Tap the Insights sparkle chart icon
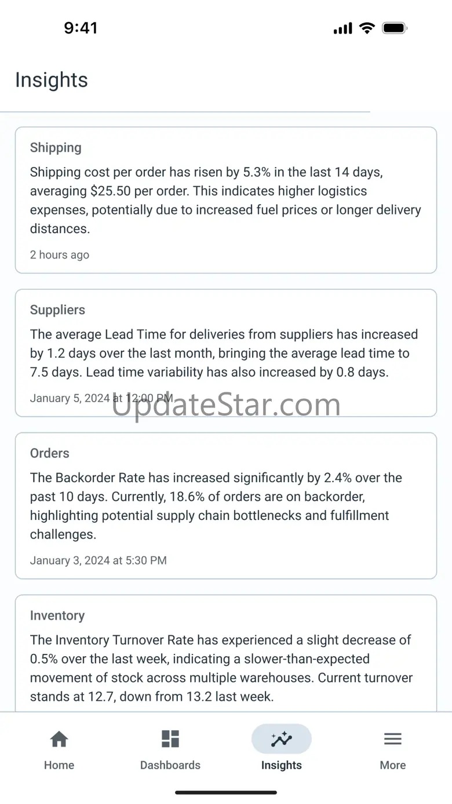Image resolution: width=452 pixels, height=804 pixels. tap(282, 739)
